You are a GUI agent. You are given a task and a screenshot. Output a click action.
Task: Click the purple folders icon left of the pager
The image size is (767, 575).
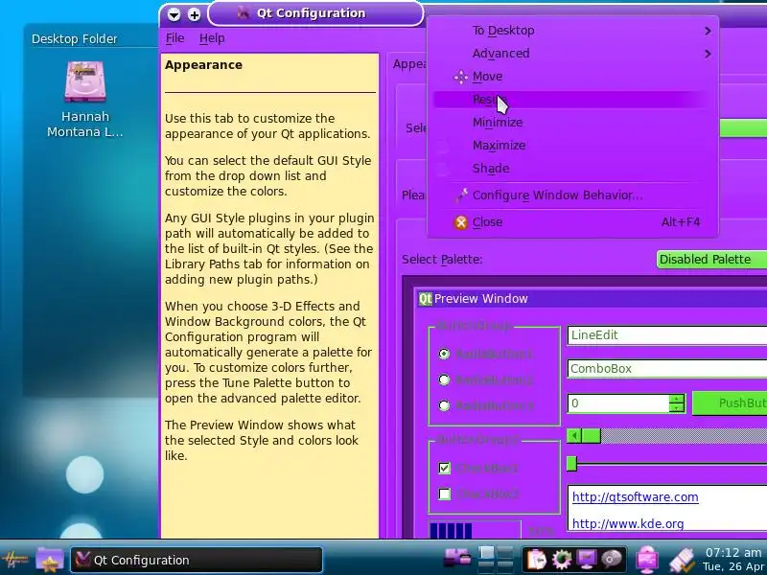click(x=457, y=559)
